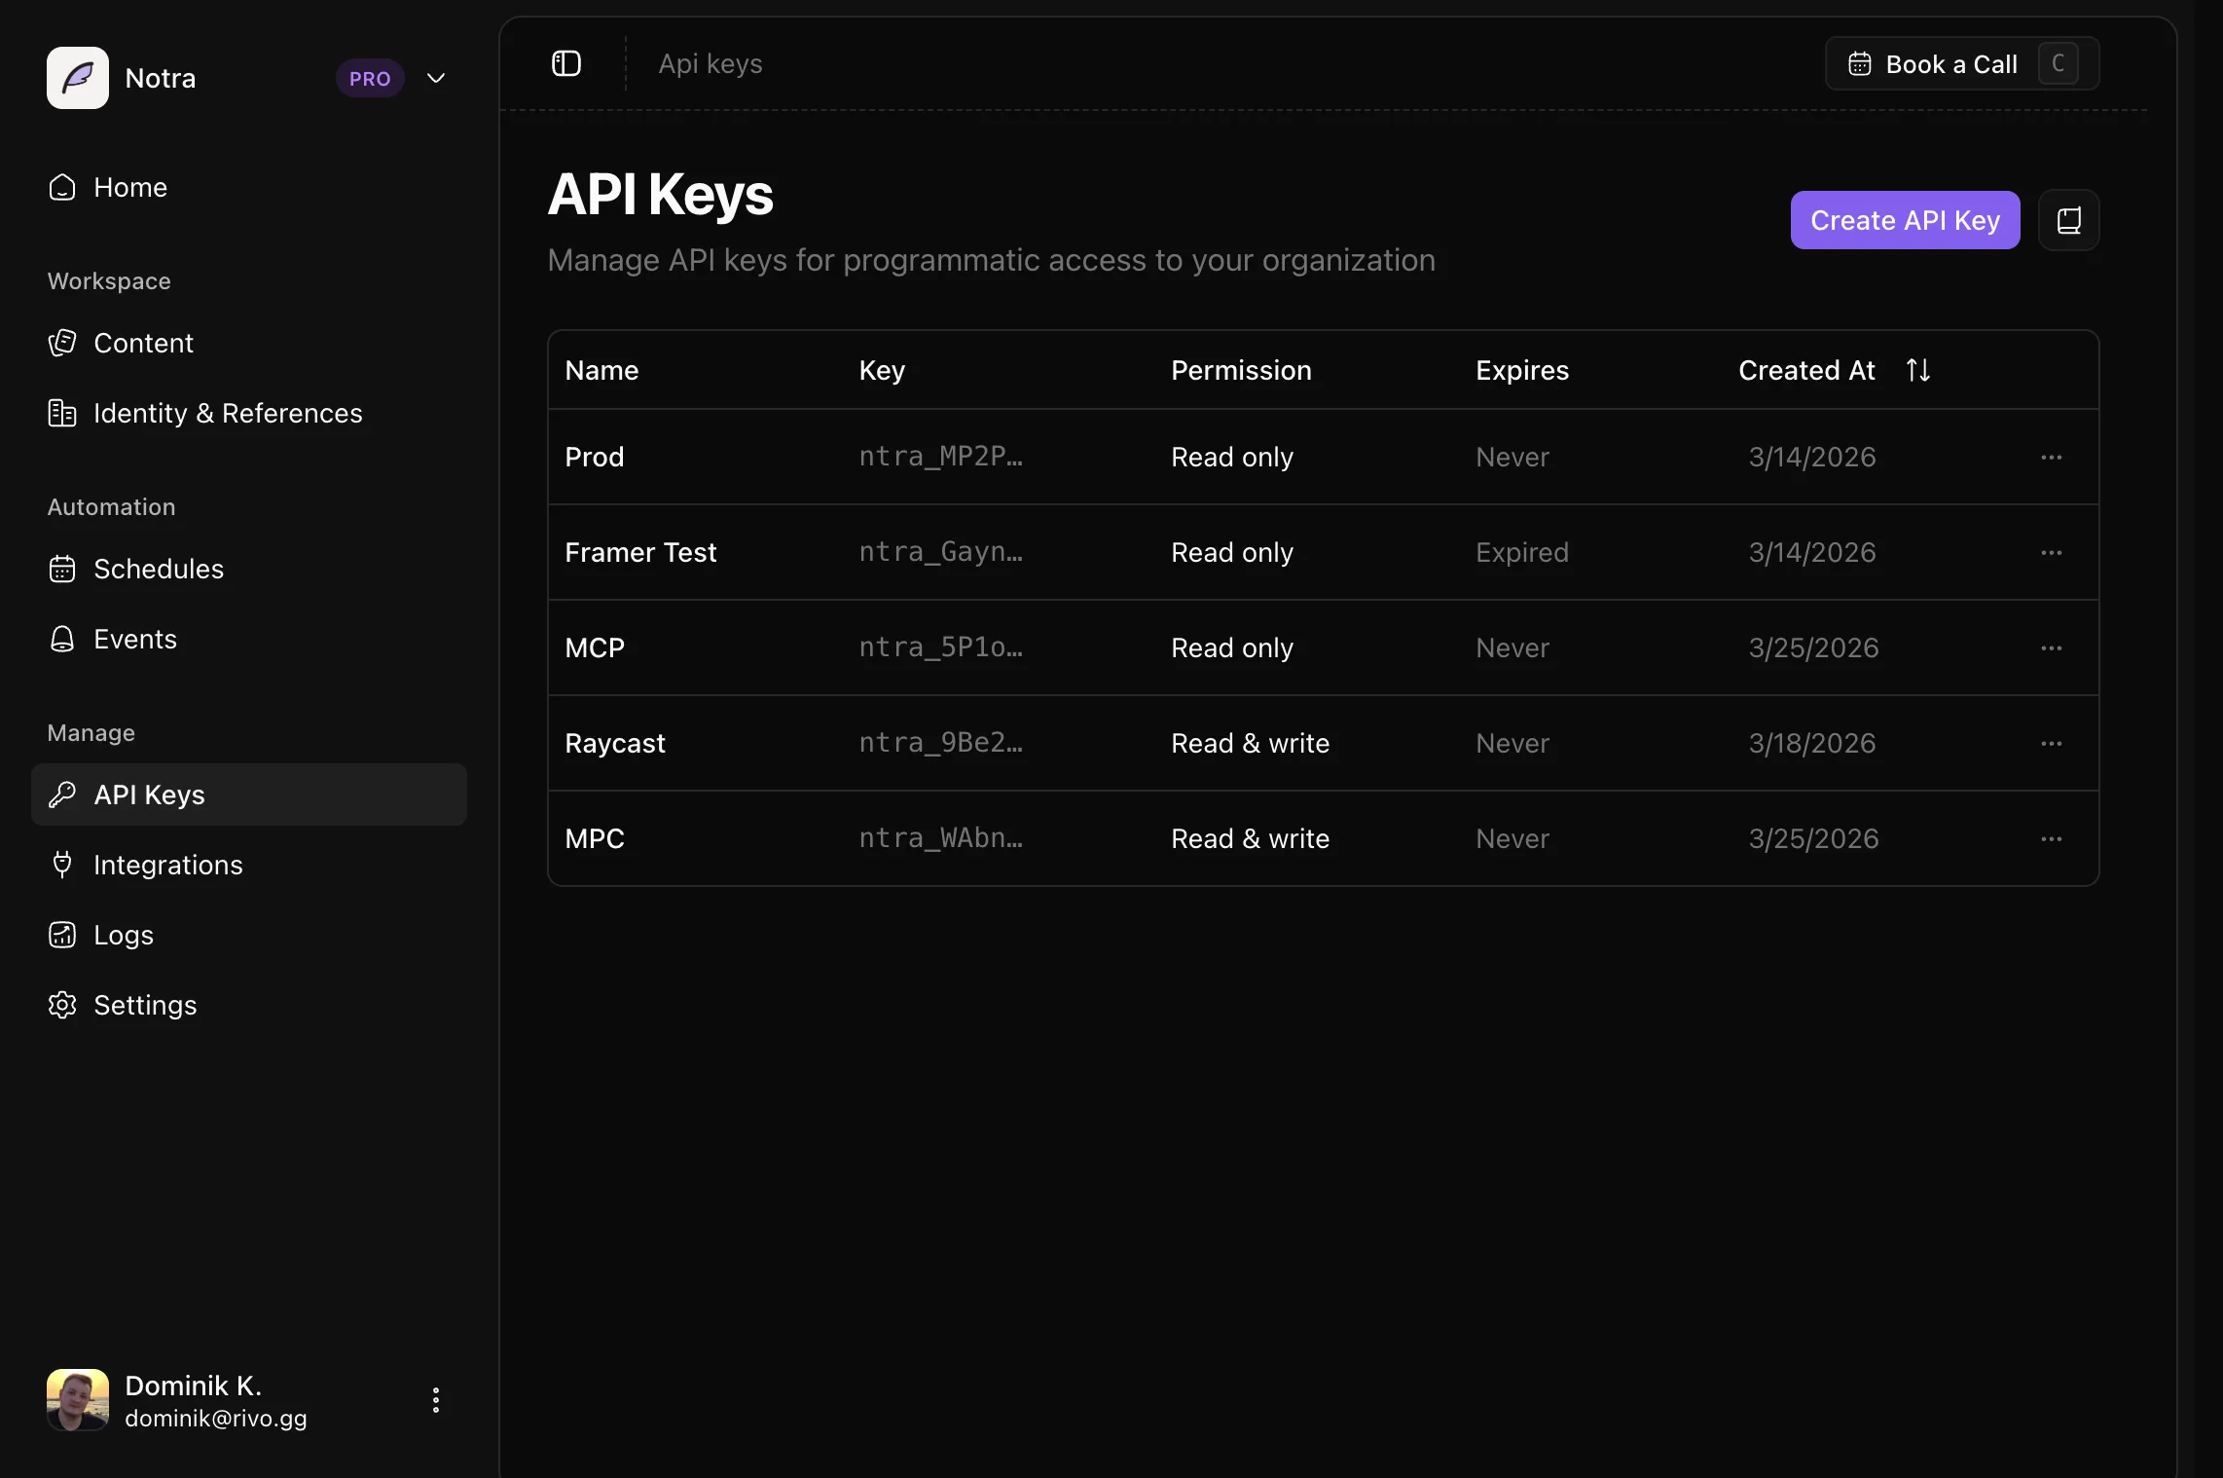Open the user account options menu

point(435,1400)
